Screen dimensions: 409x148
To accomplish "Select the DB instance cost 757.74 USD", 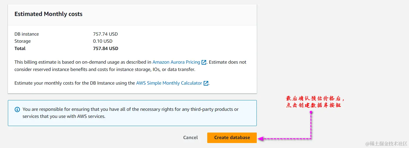I will tap(105, 34).
